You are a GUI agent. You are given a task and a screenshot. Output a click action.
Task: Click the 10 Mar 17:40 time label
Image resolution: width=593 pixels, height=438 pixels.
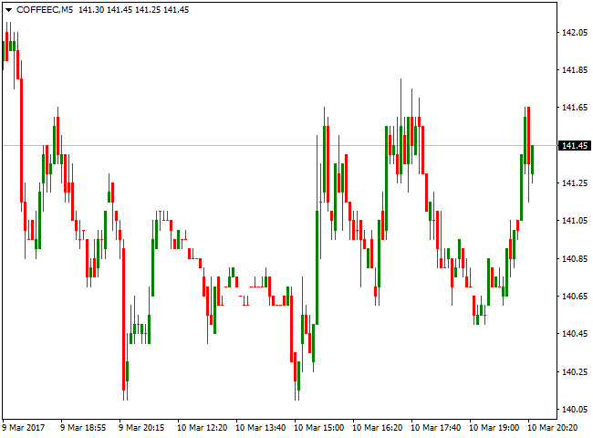click(x=436, y=428)
